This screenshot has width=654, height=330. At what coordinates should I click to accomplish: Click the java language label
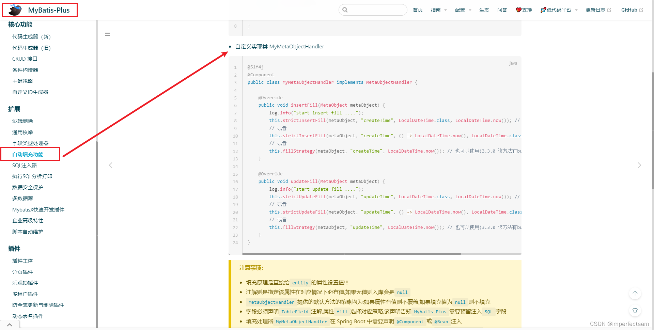click(513, 63)
